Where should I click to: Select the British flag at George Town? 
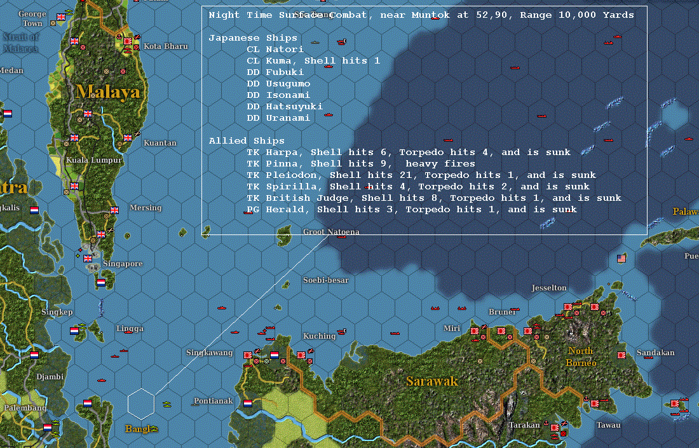click(x=61, y=17)
